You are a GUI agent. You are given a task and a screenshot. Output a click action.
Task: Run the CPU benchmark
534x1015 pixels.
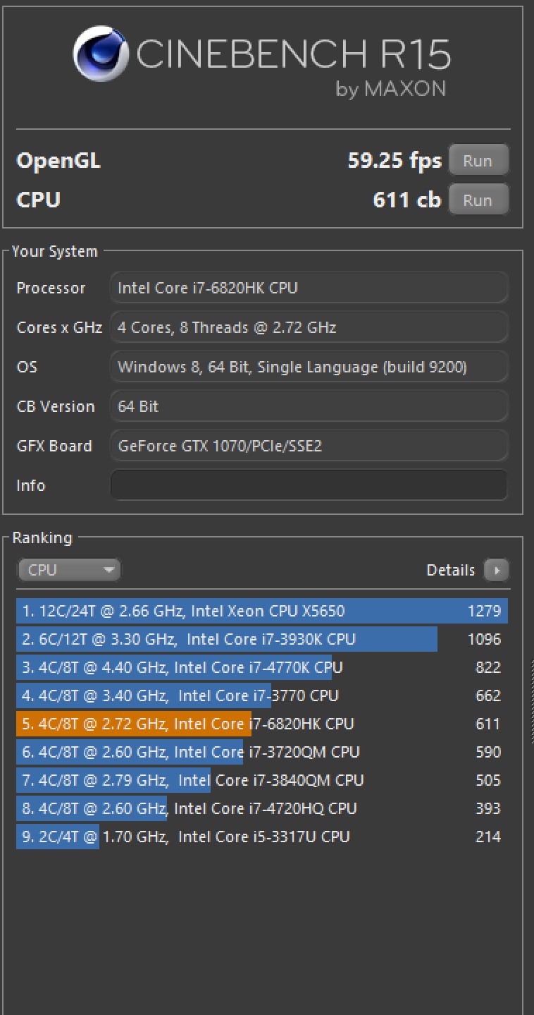point(478,200)
